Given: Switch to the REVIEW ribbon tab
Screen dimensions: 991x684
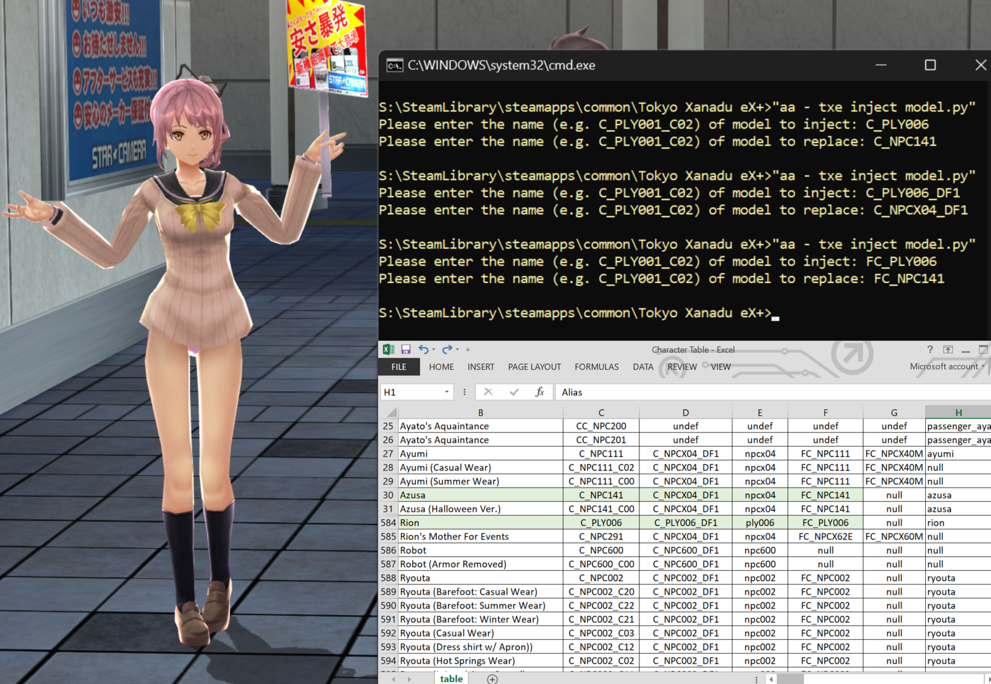Looking at the screenshot, I should (682, 367).
